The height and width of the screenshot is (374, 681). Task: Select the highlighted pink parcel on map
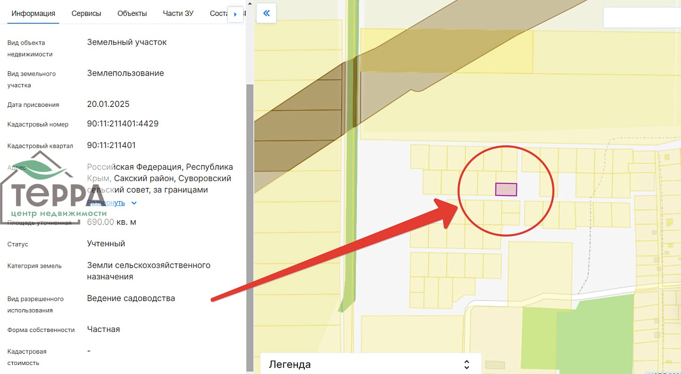tap(506, 189)
